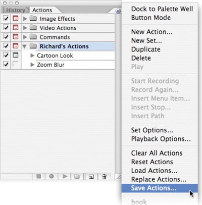Screen dimensions: 202x205
Task: Select Button Mode in palette menu
Action: pos(151,18)
